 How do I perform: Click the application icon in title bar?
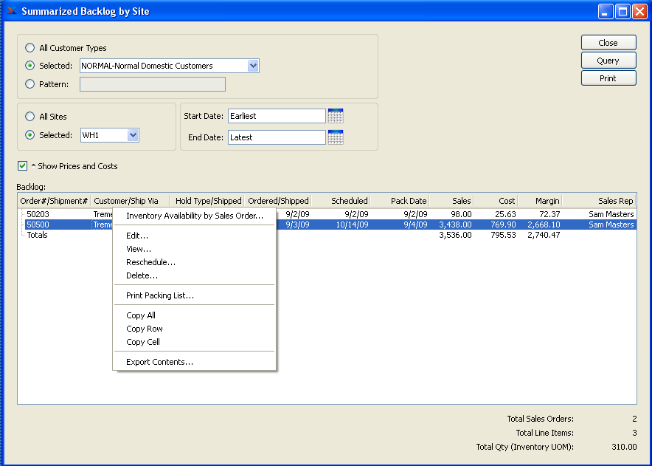11,11
